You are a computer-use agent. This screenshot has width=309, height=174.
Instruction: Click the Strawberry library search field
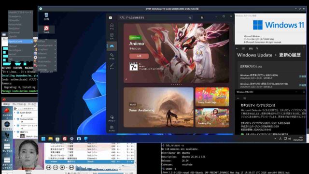point(26,108)
